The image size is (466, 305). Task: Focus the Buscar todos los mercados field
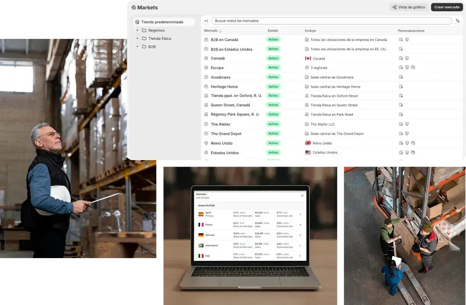click(x=332, y=21)
